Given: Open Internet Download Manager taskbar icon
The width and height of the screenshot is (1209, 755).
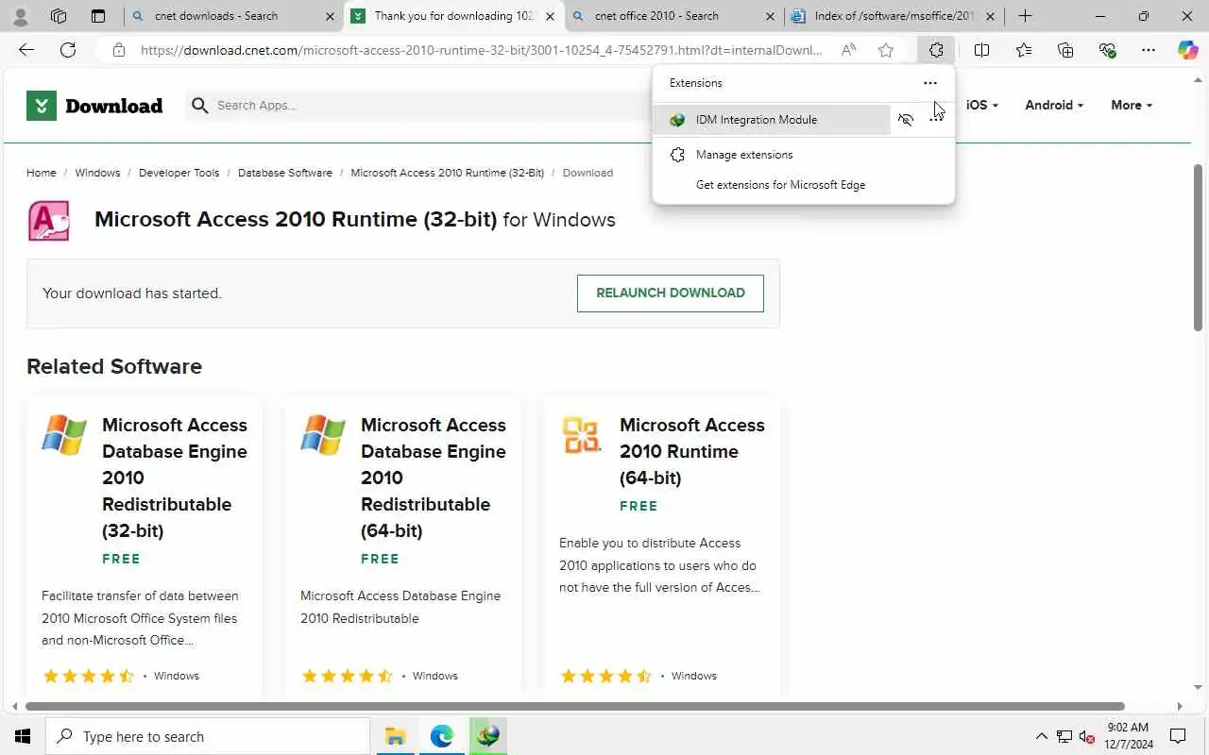Looking at the screenshot, I should (x=487, y=736).
